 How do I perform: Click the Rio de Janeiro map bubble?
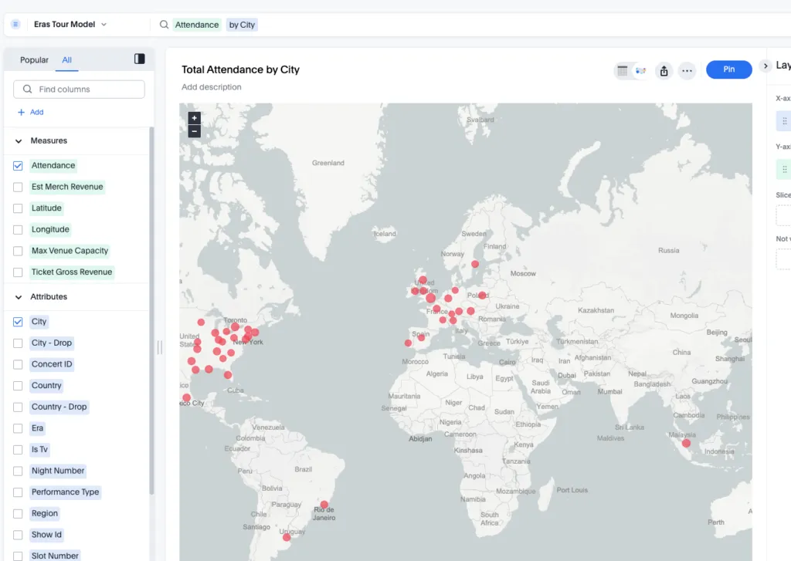[324, 505]
